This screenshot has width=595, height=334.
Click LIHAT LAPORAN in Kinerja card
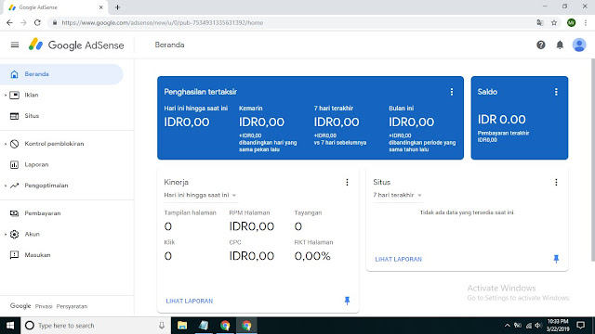click(x=190, y=301)
